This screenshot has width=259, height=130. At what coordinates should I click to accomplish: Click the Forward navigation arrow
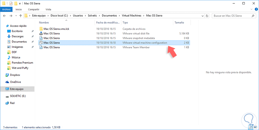[11, 16]
